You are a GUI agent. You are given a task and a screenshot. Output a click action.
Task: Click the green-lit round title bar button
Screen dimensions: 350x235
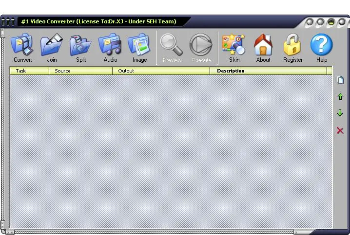tap(331, 22)
